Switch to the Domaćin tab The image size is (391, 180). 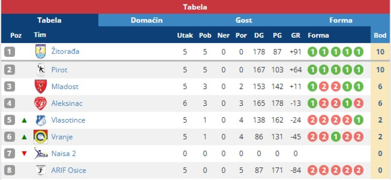tap(147, 20)
